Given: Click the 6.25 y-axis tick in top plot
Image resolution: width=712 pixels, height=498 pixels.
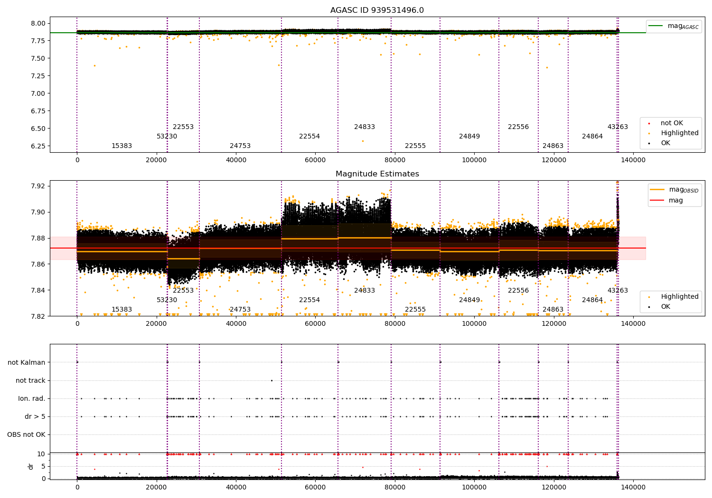Looking at the screenshot, I should point(38,146).
